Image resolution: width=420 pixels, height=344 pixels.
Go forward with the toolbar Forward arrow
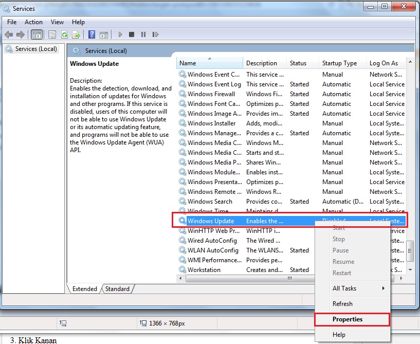pos(21,34)
